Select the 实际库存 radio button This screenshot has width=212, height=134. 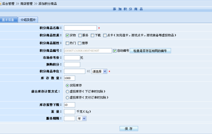click(x=67, y=85)
